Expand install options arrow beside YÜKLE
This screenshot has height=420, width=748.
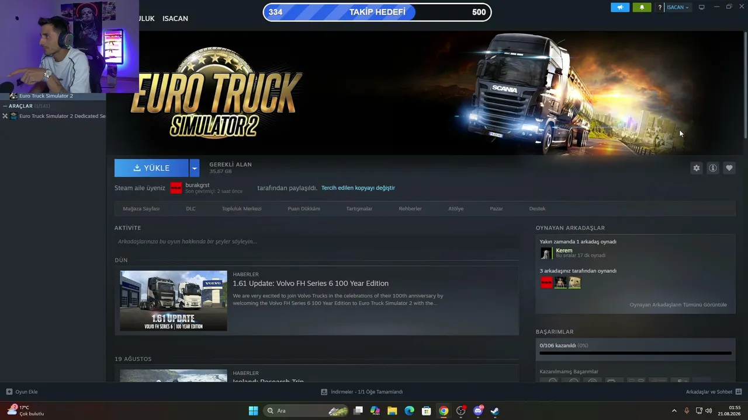(x=195, y=168)
